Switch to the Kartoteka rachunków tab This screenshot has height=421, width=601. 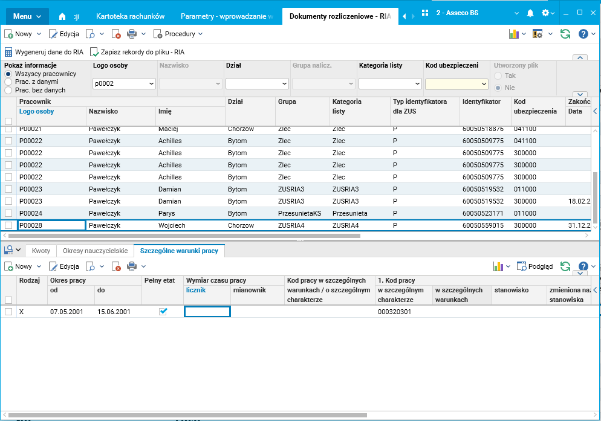(131, 16)
